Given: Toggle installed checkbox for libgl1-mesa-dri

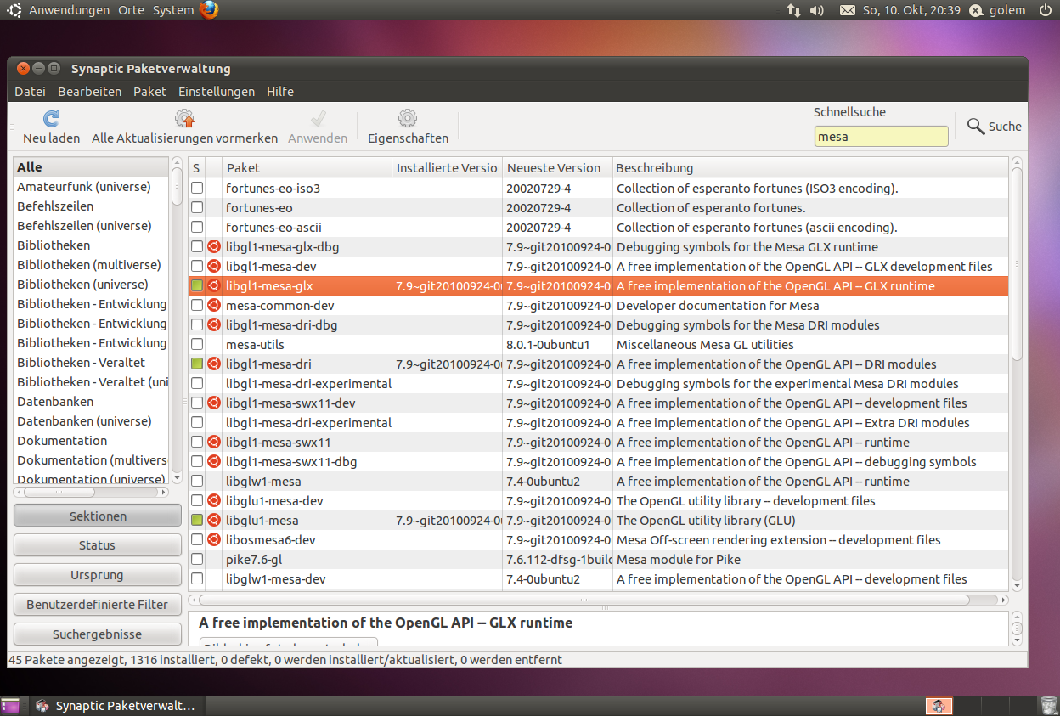Looking at the screenshot, I should (x=197, y=364).
